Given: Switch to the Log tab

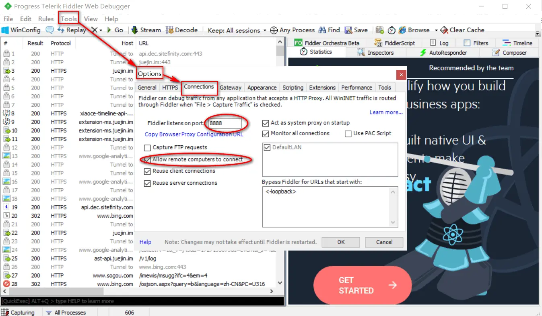Looking at the screenshot, I should (439, 43).
